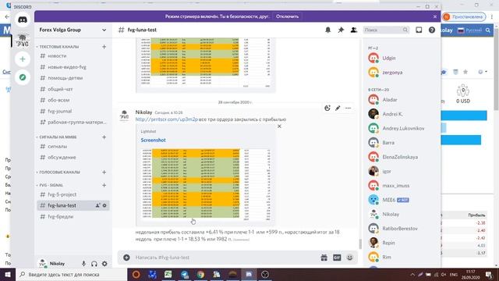499x281 pixels.
Task: Create channel in ТЕКСТОВЫЕ КАНАЛЫ category
Action: tap(104, 47)
